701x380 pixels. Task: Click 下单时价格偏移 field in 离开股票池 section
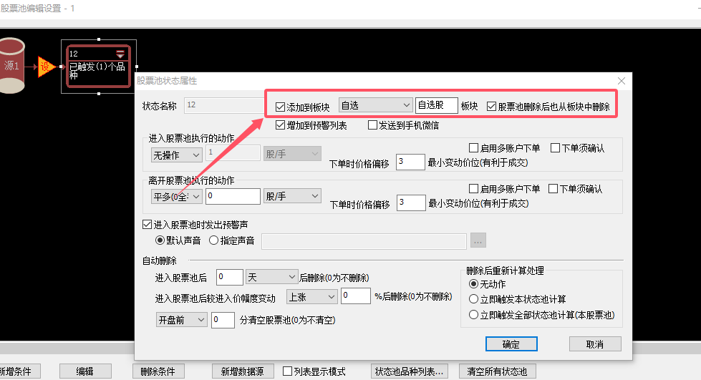[x=411, y=203]
